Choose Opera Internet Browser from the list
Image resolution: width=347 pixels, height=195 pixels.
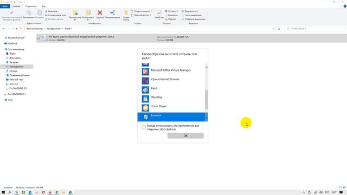click(172, 81)
